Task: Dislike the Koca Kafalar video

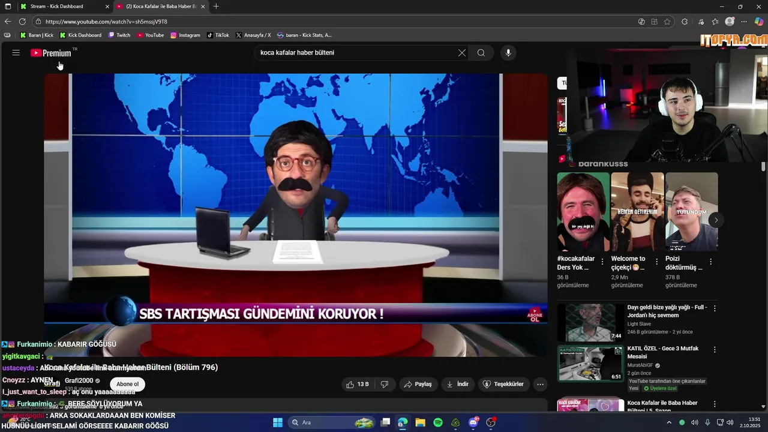Action: coord(385,384)
